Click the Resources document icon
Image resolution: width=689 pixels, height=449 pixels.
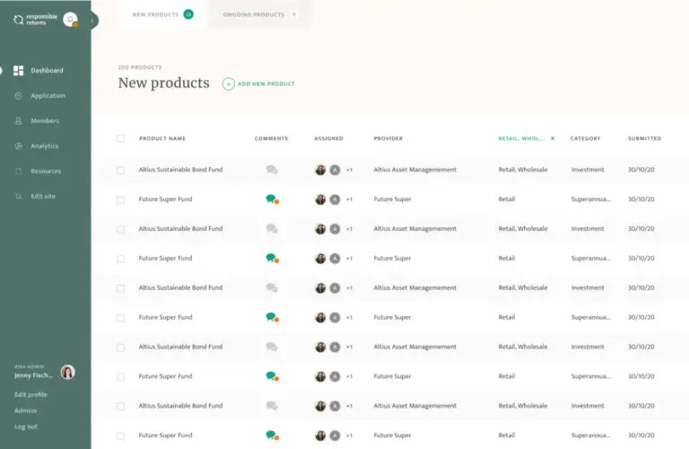[19, 171]
